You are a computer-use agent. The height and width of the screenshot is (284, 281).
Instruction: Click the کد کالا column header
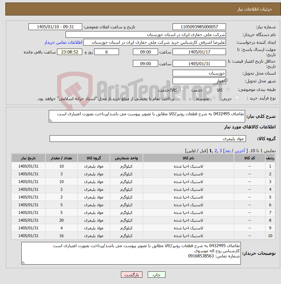pos(250,158)
